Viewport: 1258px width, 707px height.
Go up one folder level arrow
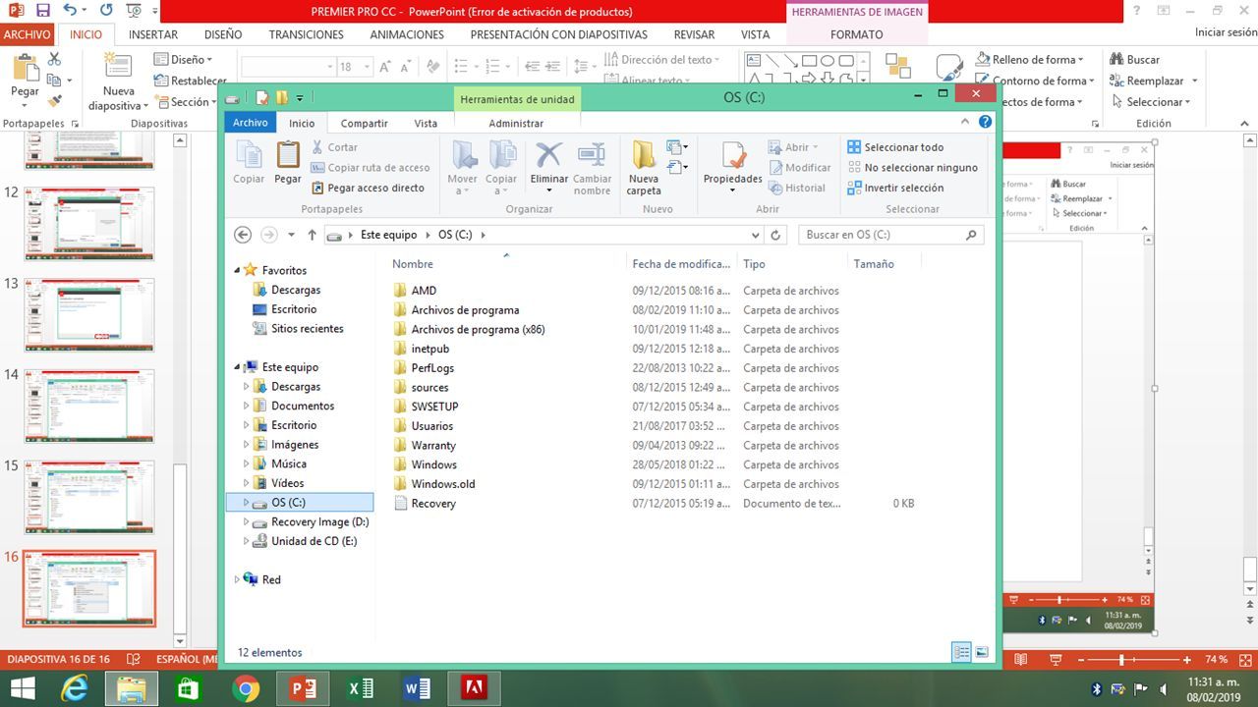point(313,235)
